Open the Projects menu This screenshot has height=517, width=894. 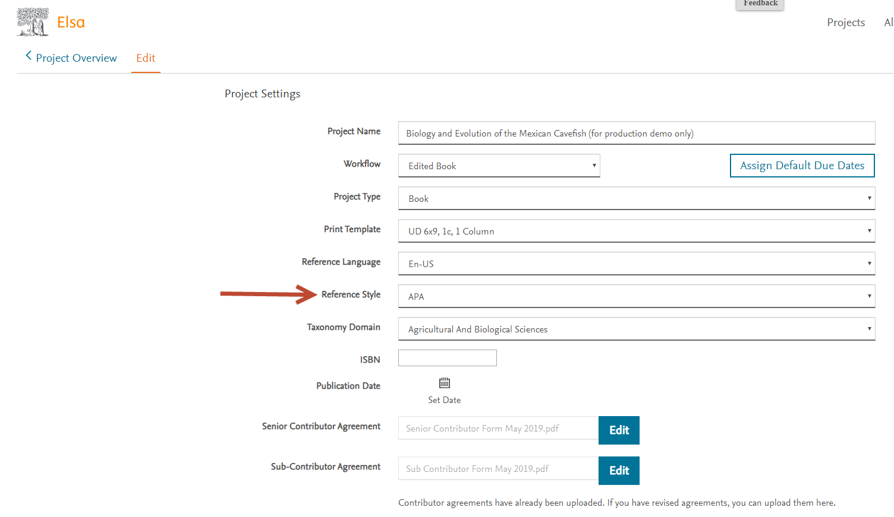846,22
